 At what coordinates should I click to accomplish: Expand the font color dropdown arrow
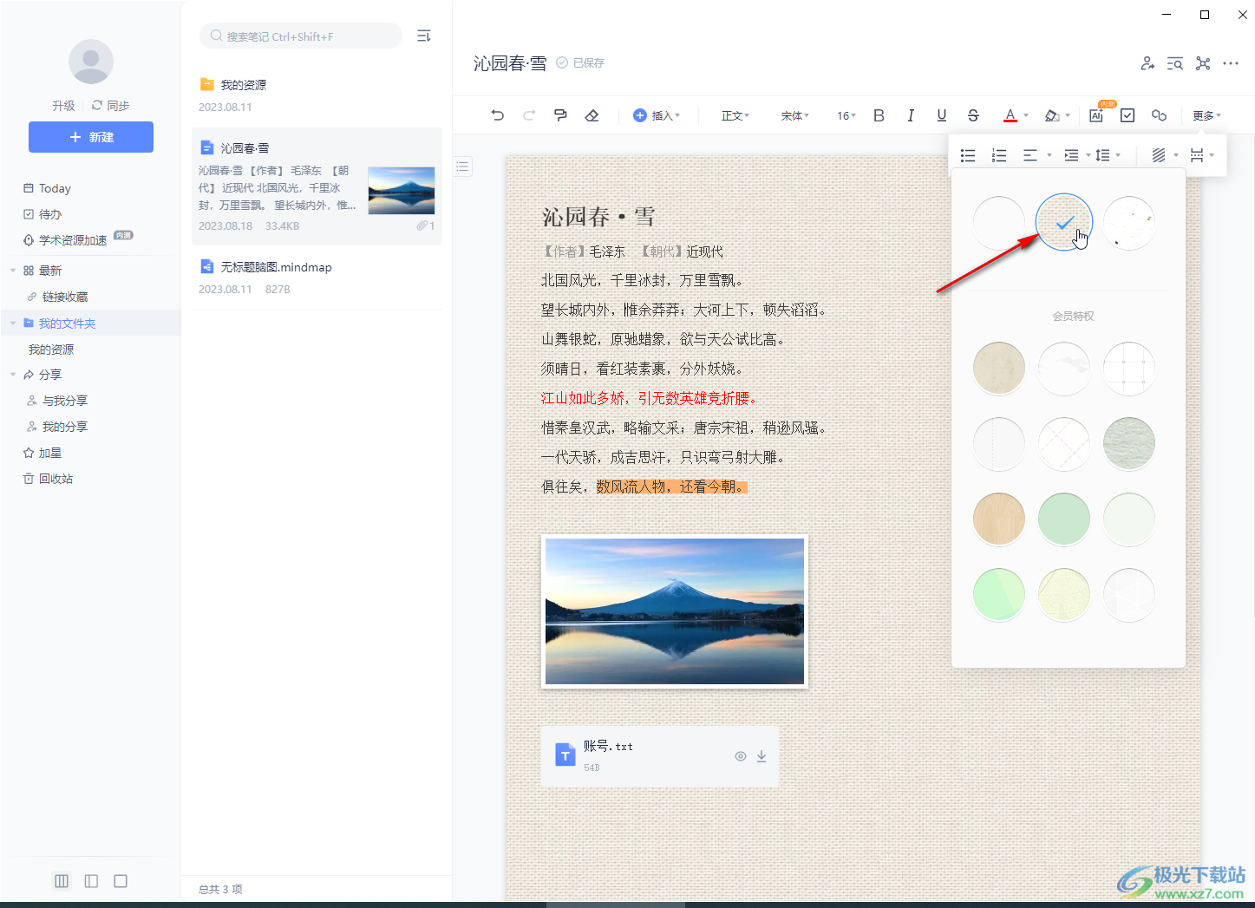[x=1026, y=115]
